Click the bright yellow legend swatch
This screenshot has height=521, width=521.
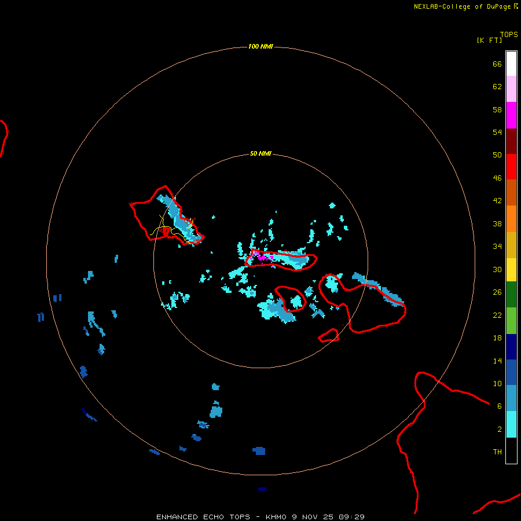(x=511, y=270)
